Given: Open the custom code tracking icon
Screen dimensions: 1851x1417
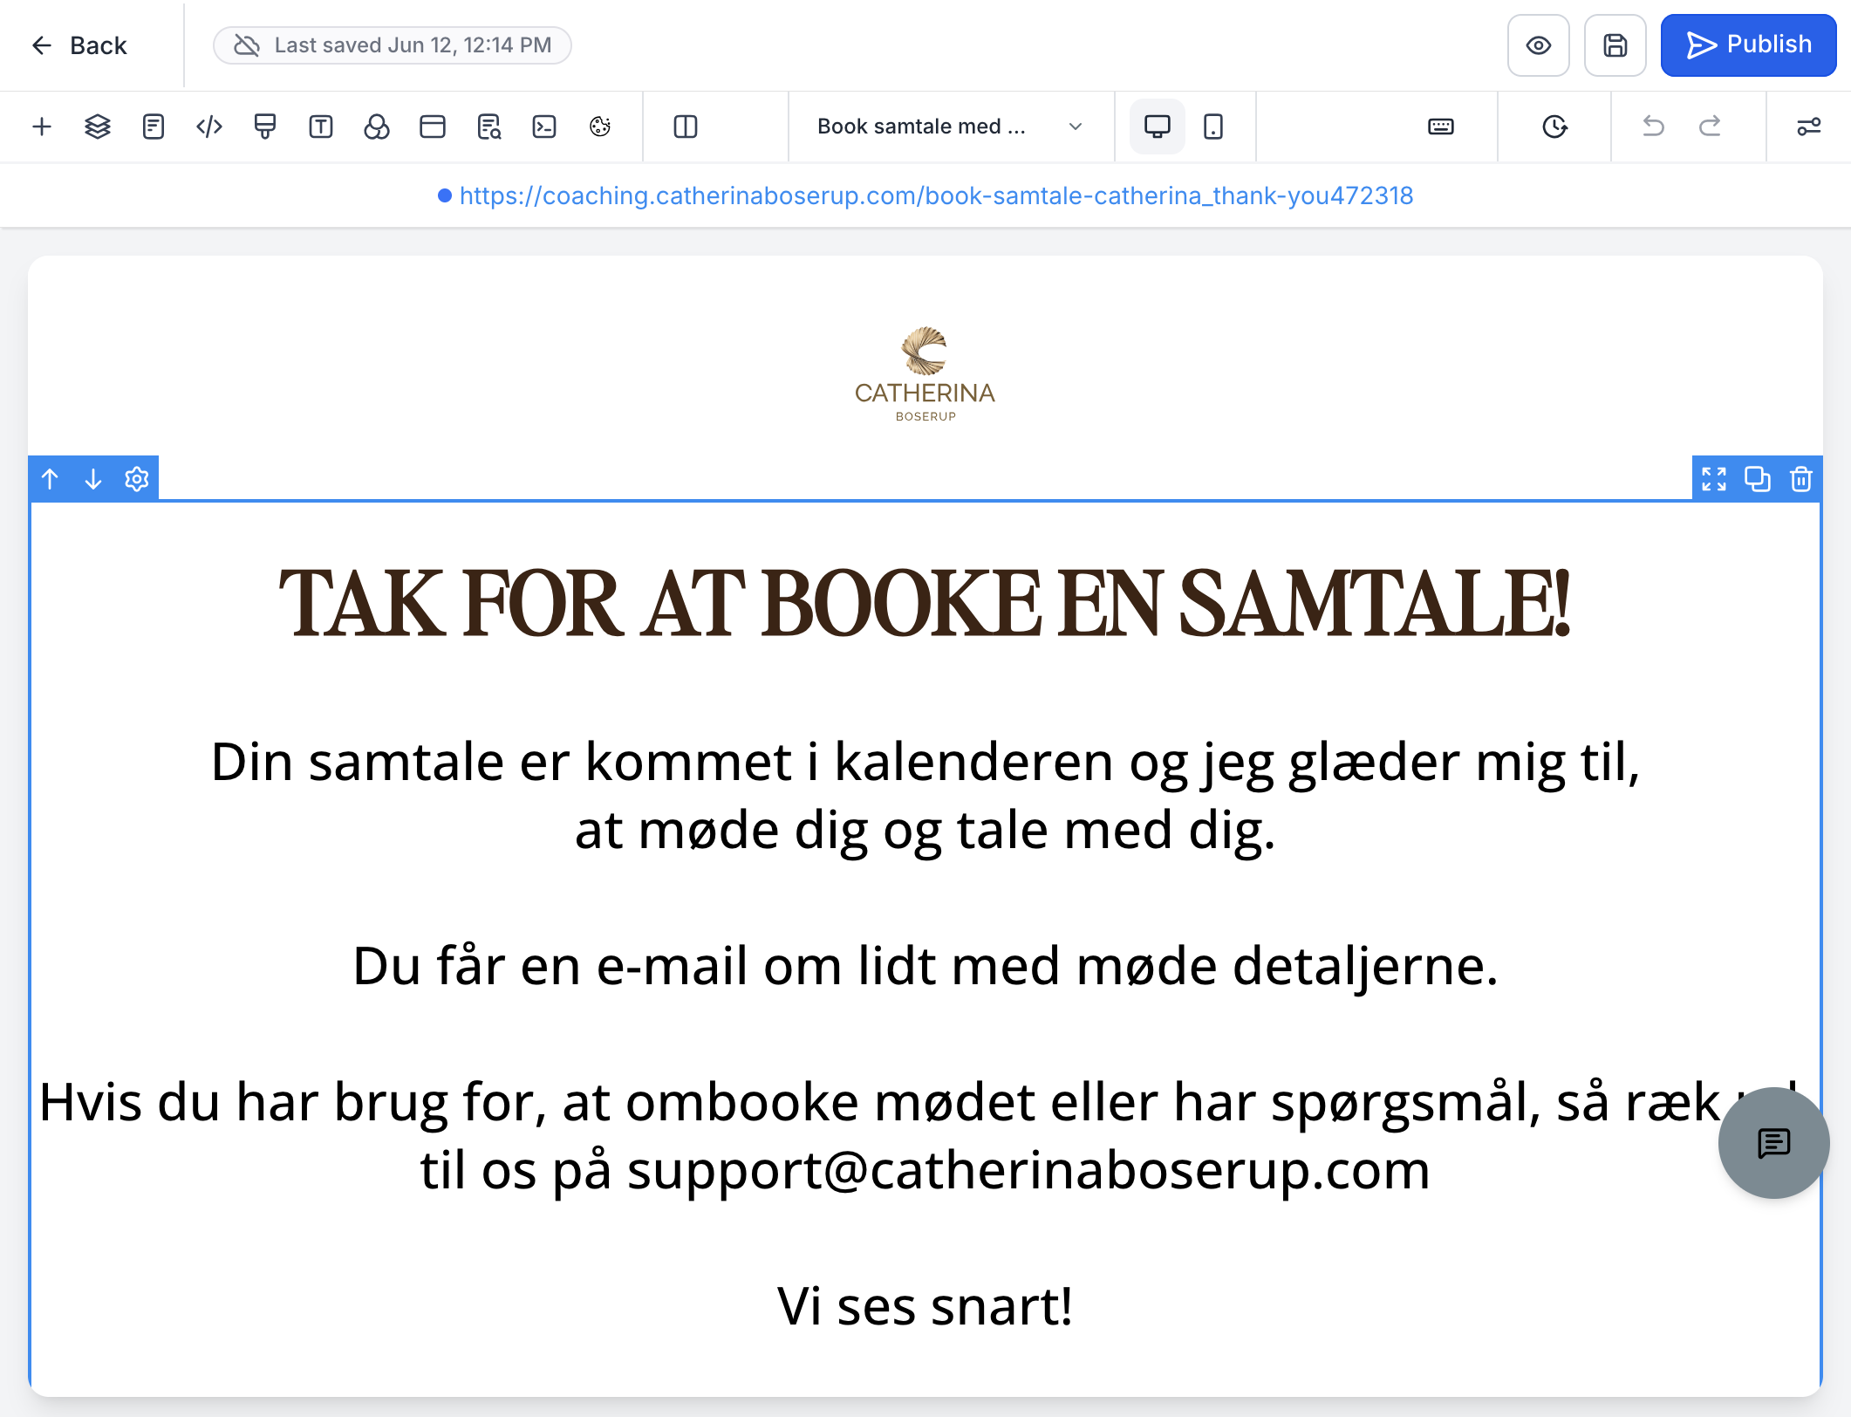Looking at the screenshot, I should pos(209,127).
